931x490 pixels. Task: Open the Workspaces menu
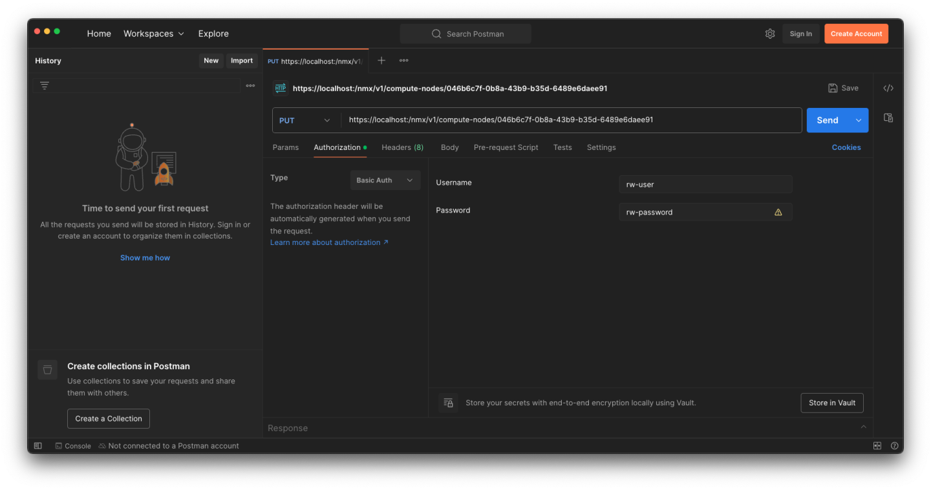pyautogui.click(x=154, y=34)
